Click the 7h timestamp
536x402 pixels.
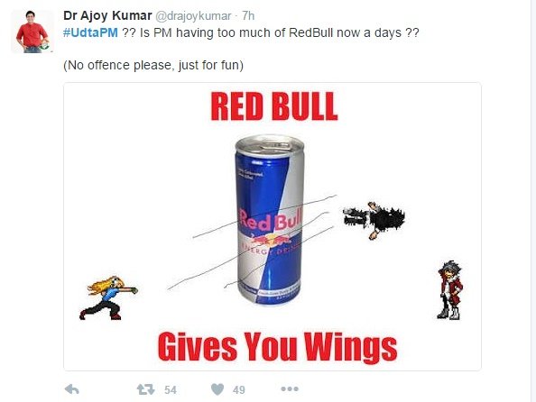[248, 15]
